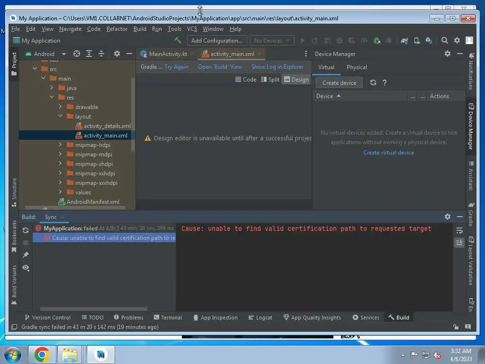
Task: Click the Add Configuration button
Action: [217, 41]
